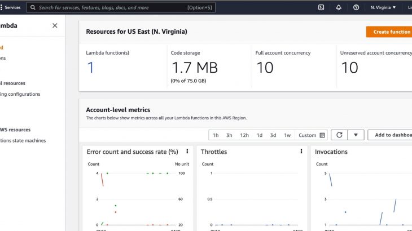Screen dimensions: 412x231
Task: Expand the refresh options dropdown arrow
Action: coord(356,135)
